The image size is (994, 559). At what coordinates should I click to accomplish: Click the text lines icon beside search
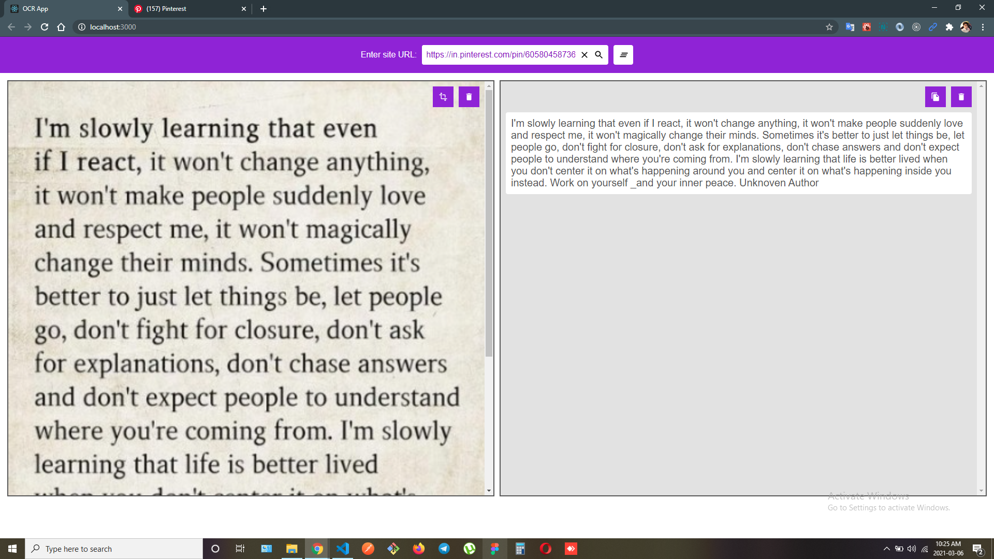(623, 55)
